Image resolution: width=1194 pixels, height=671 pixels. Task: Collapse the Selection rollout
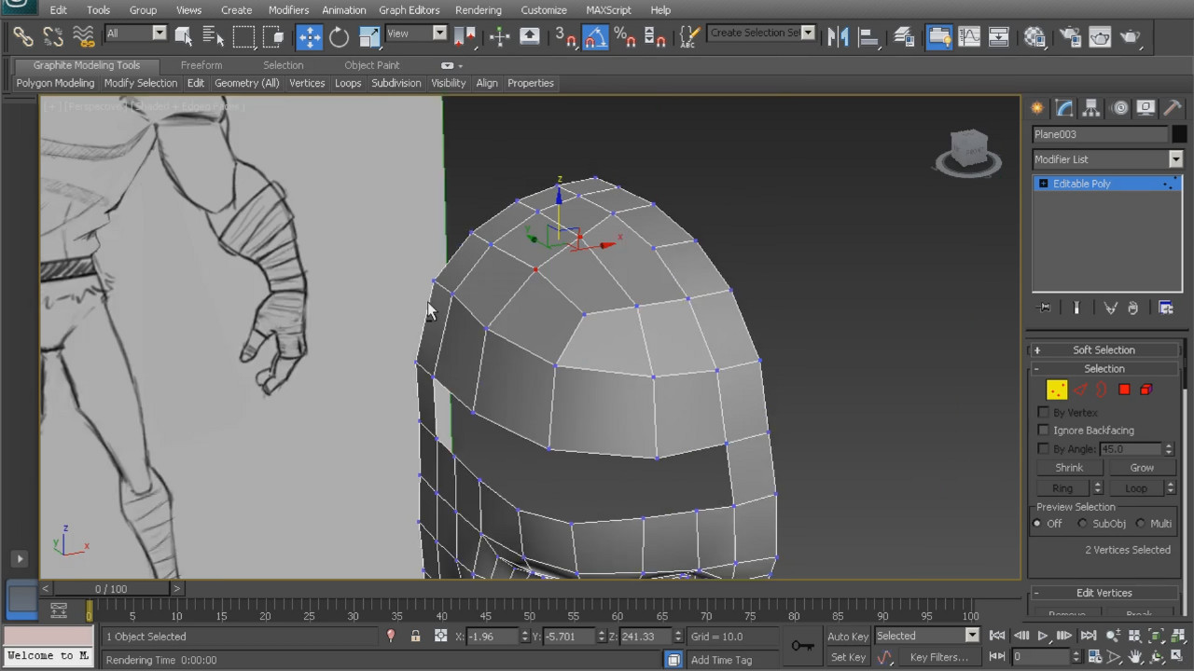[x=1104, y=369]
